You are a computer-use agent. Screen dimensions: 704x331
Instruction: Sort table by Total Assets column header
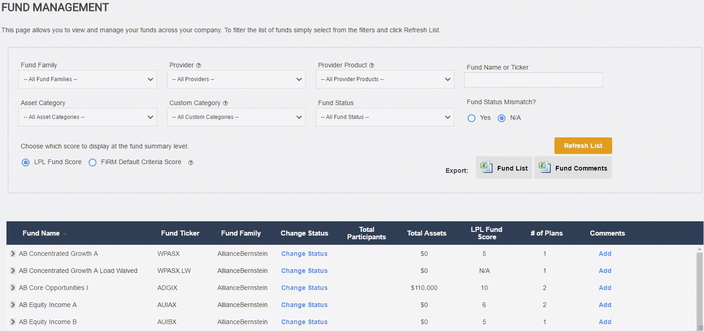[427, 233]
